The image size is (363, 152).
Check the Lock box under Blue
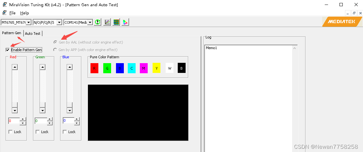(x=65, y=132)
